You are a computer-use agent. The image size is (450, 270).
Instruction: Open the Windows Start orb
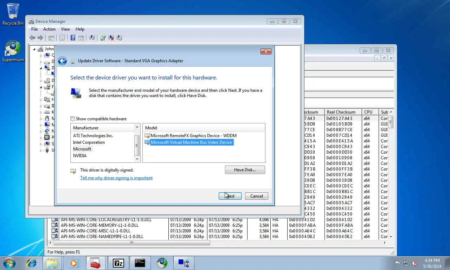click(x=9, y=263)
